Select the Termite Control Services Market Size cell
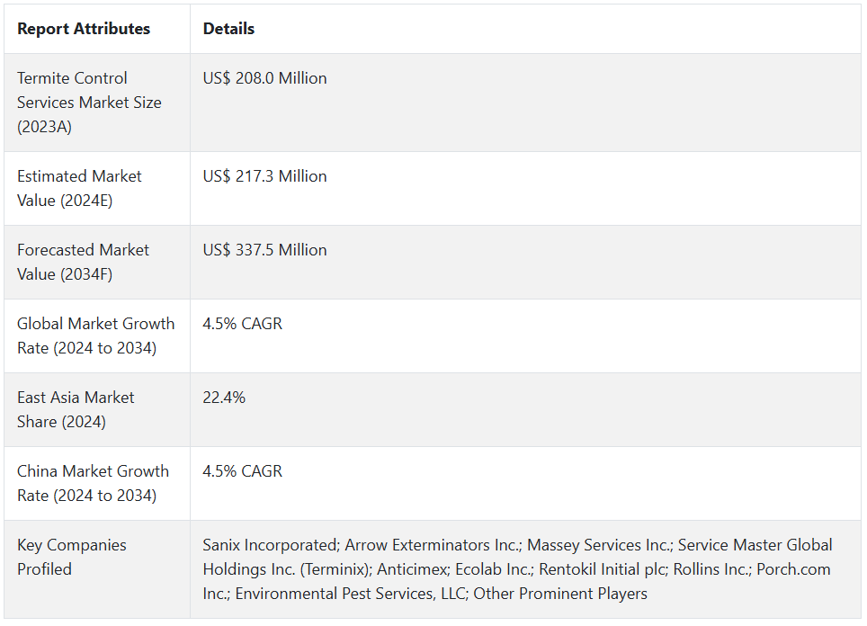The image size is (867, 626). [89, 103]
